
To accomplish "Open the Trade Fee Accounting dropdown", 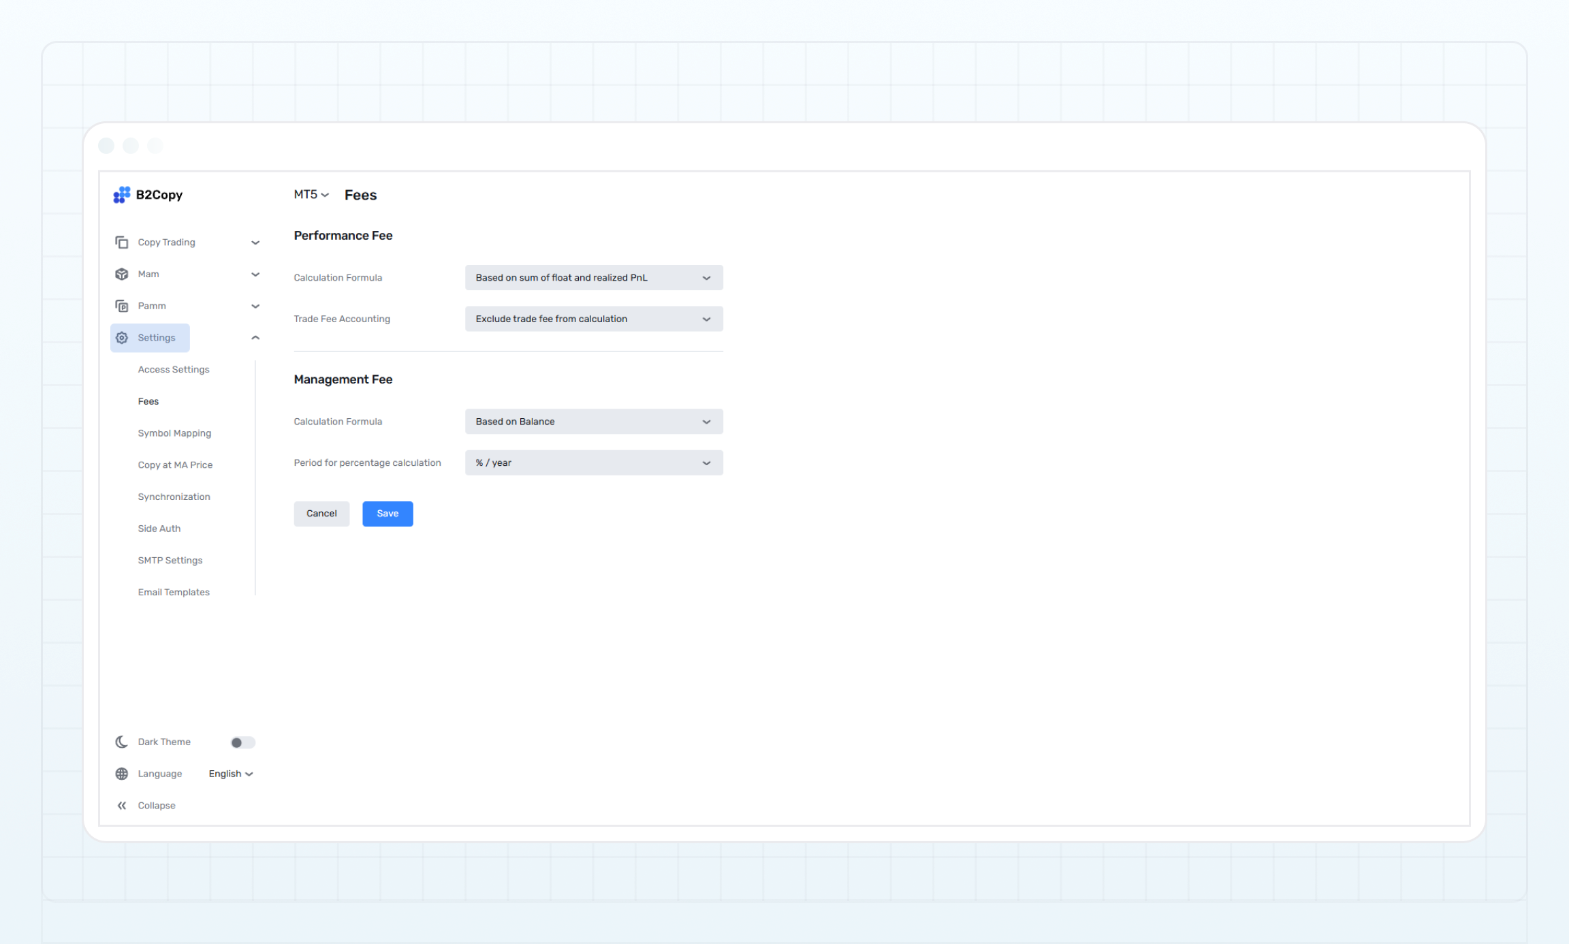I will (593, 318).
